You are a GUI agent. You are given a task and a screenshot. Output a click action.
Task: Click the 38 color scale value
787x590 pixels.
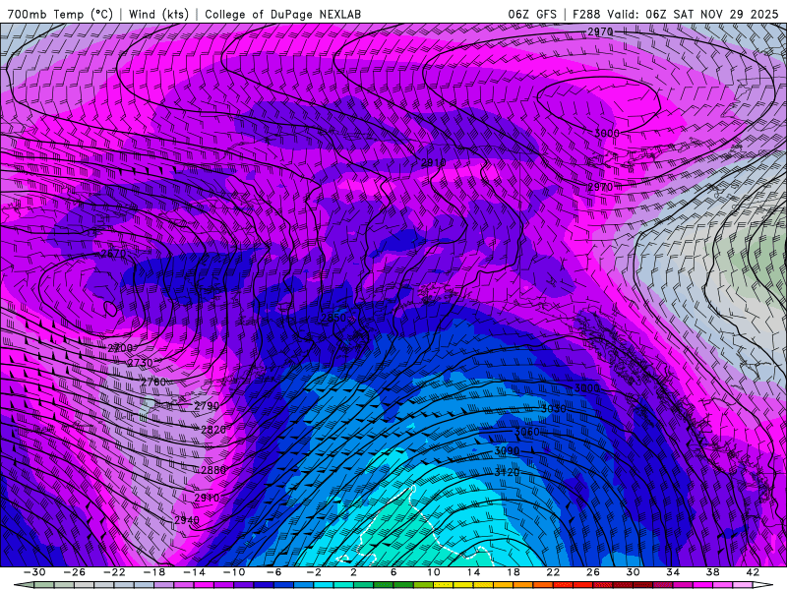[712, 572]
